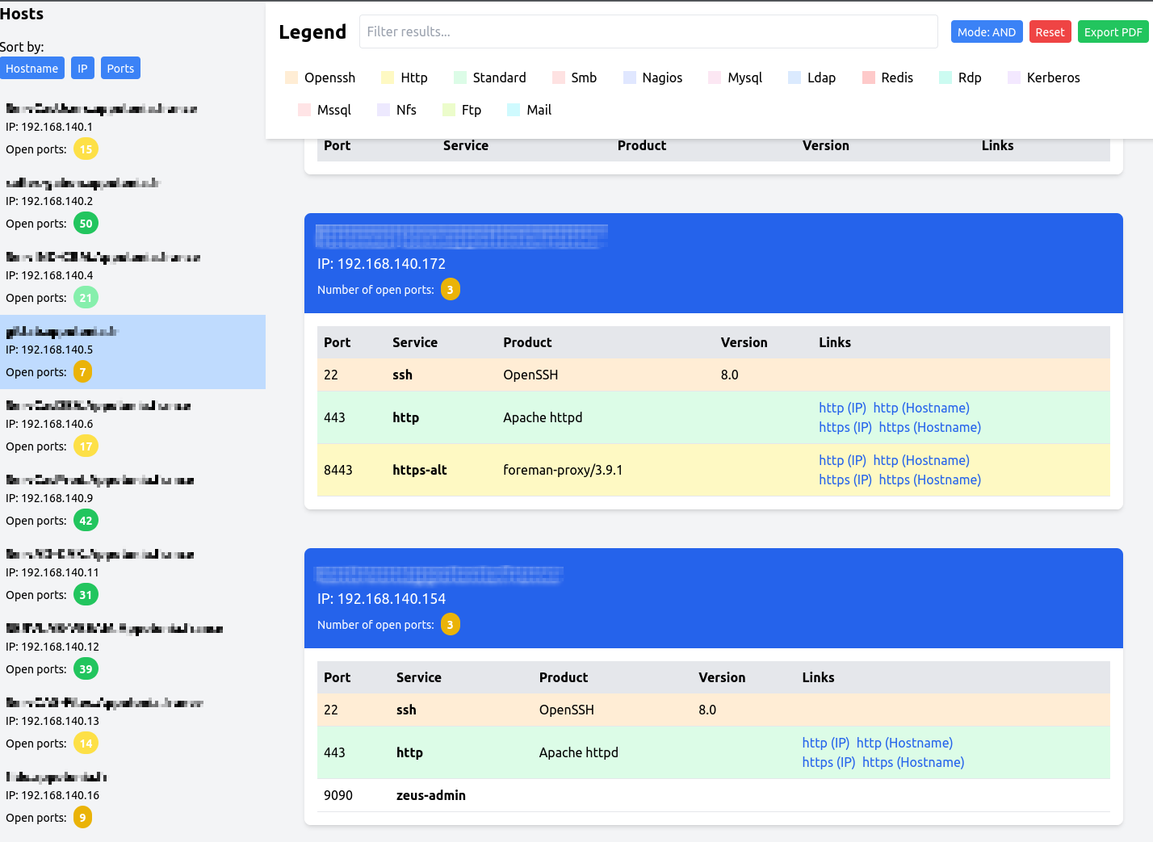This screenshot has width=1153, height=842.
Task: Open host entry with IP 192.168.140.9
Action: click(132, 501)
